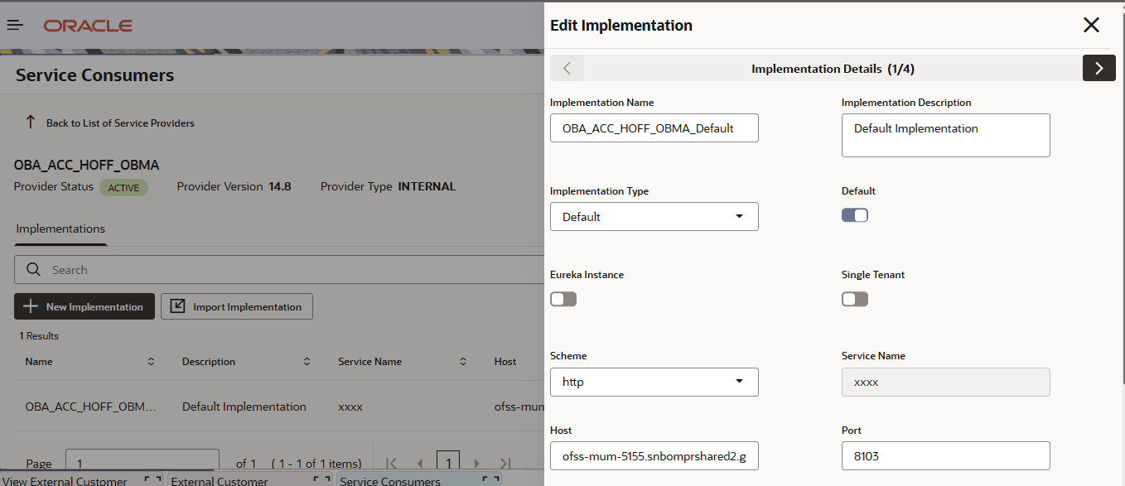Switch to the Implementations tab
This screenshot has width=1125, height=486.
click(60, 229)
